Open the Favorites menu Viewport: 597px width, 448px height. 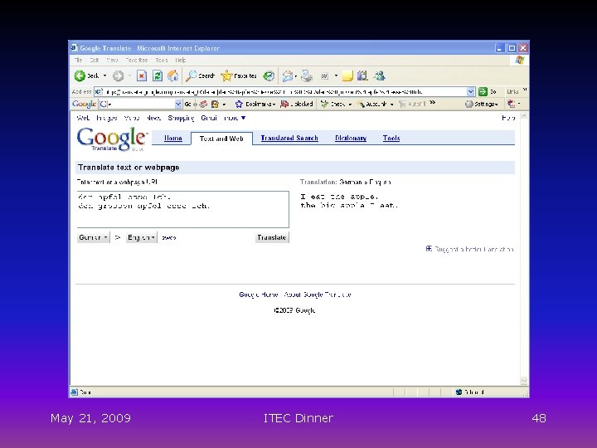coord(137,61)
